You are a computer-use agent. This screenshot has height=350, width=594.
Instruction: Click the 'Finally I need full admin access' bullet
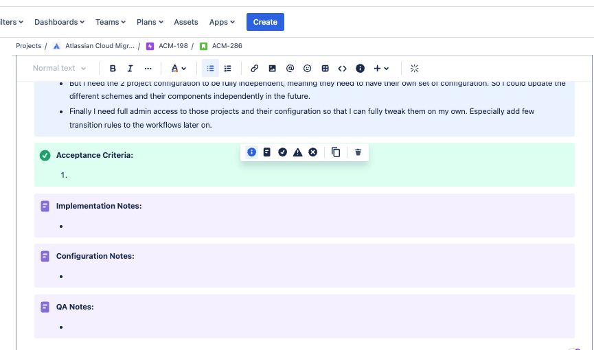coord(301,118)
